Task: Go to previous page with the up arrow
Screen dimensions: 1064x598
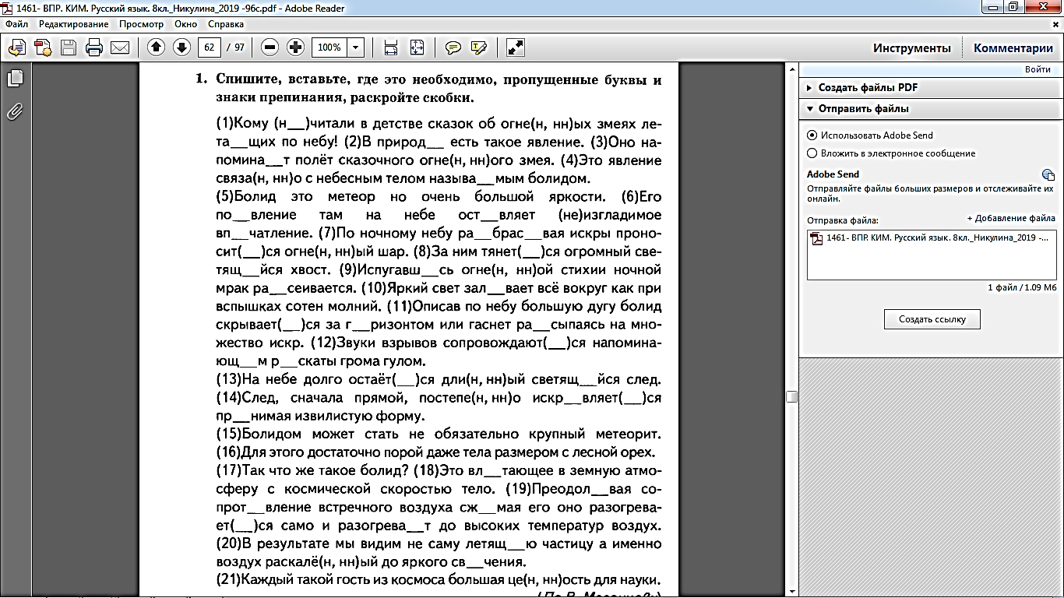Action: pyautogui.click(x=156, y=47)
